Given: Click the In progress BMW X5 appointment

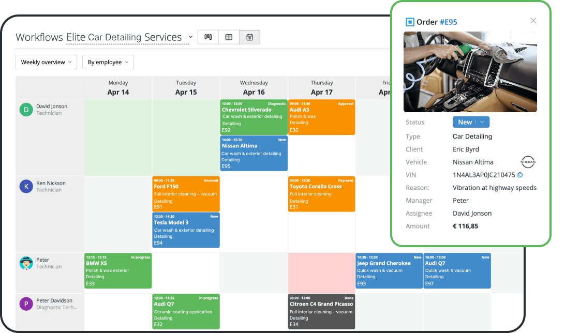Looking at the screenshot, I should pyautogui.click(x=117, y=270).
